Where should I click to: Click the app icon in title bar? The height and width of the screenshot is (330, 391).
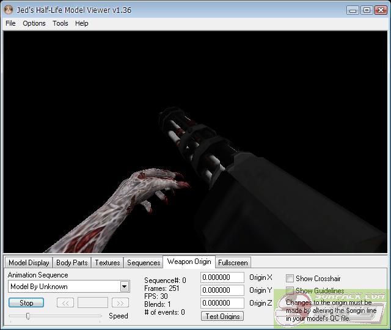tap(9, 10)
